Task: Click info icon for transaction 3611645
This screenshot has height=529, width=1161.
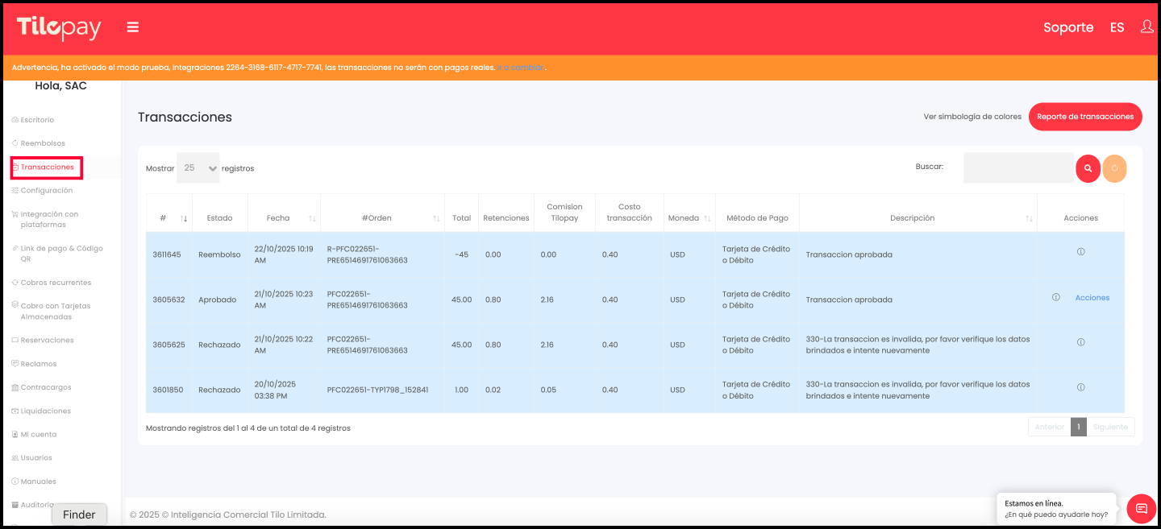Action: tap(1080, 252)
